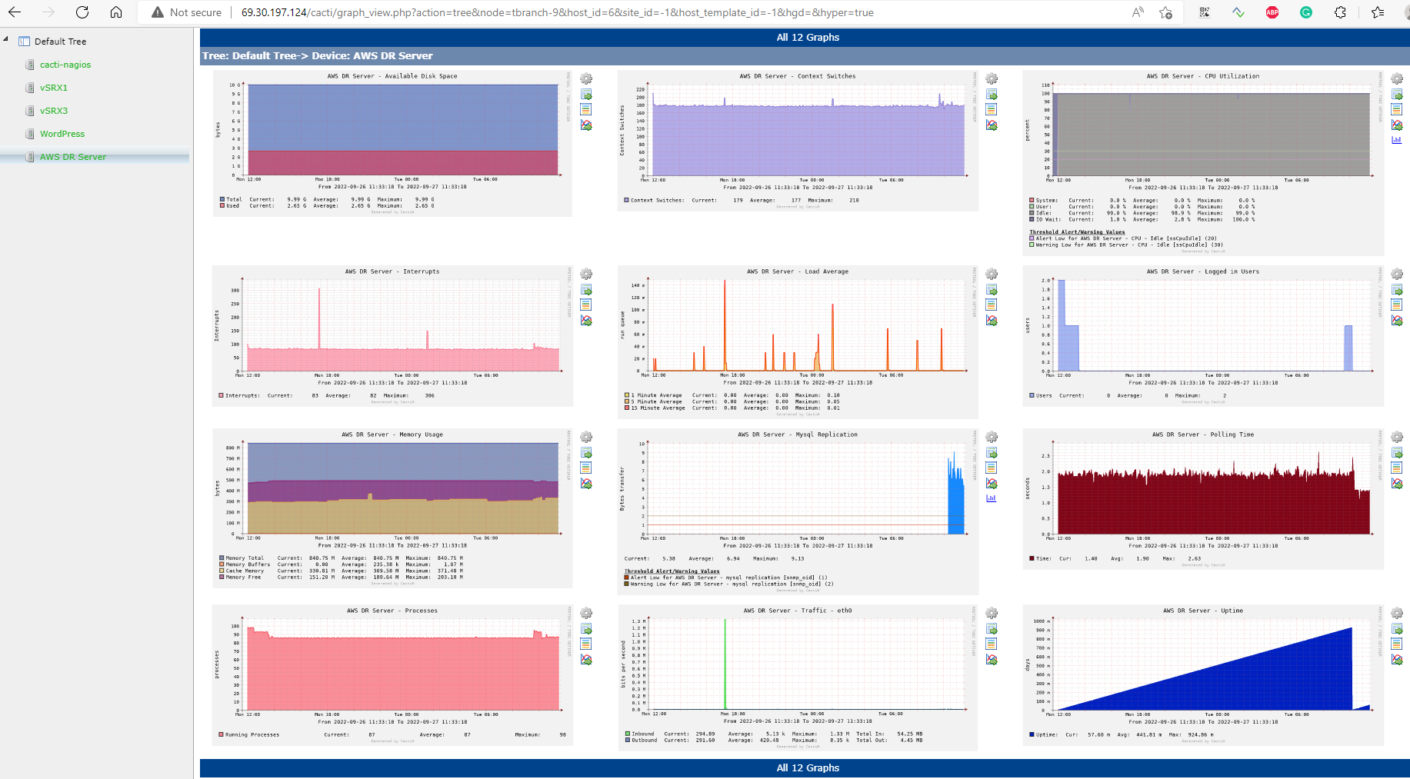The width and height of the screenshot is (1410, 779).
Task: Click threshold bar chart icon beside Mysql Replication
Action: (992, 498)
